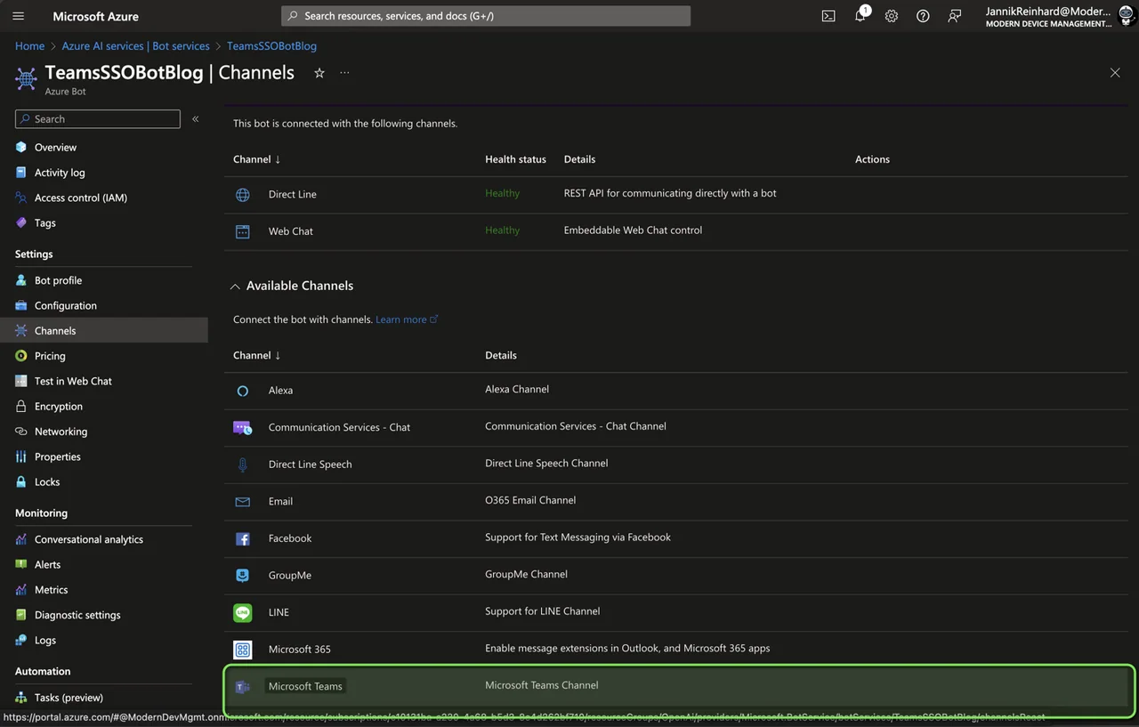Open the ellipsis more options next to title
The height and width of the screenshot is (727, 1139).
[344, 73]
